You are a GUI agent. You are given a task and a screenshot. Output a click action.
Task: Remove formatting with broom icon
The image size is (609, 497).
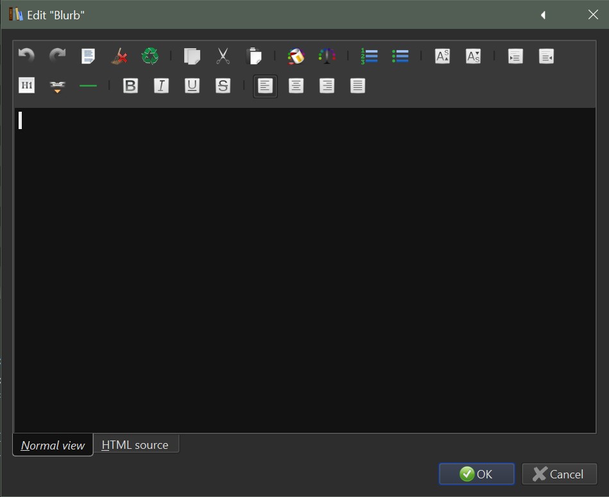pyautogui.click(x=119, y=56)
